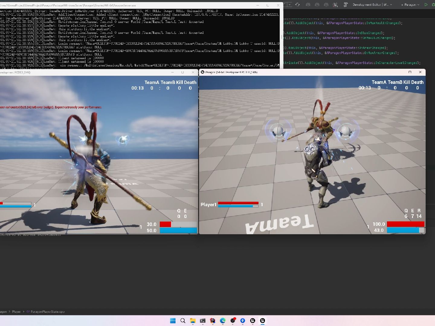Click the Kill column header in right window
This screenshot has width=435, height=326.
click(x=407, y=82)
